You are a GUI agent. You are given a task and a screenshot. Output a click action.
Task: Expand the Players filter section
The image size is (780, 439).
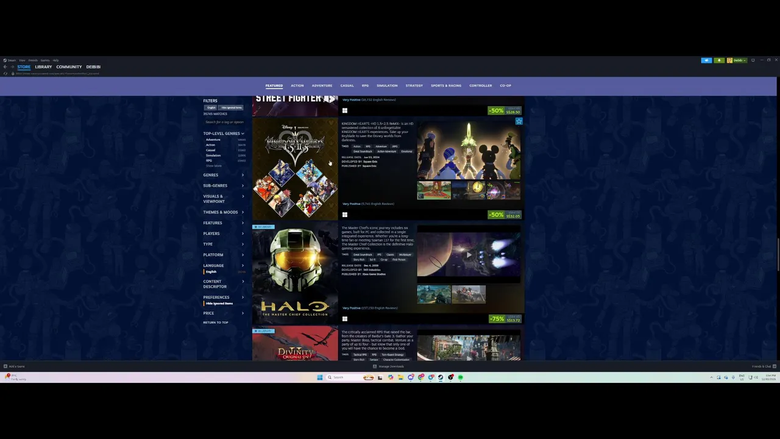(224, 234)
